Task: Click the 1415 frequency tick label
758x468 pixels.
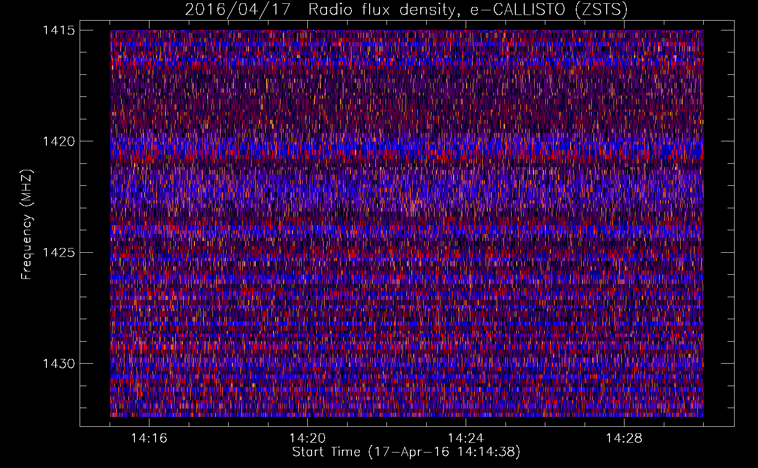Action: (59, 30)
